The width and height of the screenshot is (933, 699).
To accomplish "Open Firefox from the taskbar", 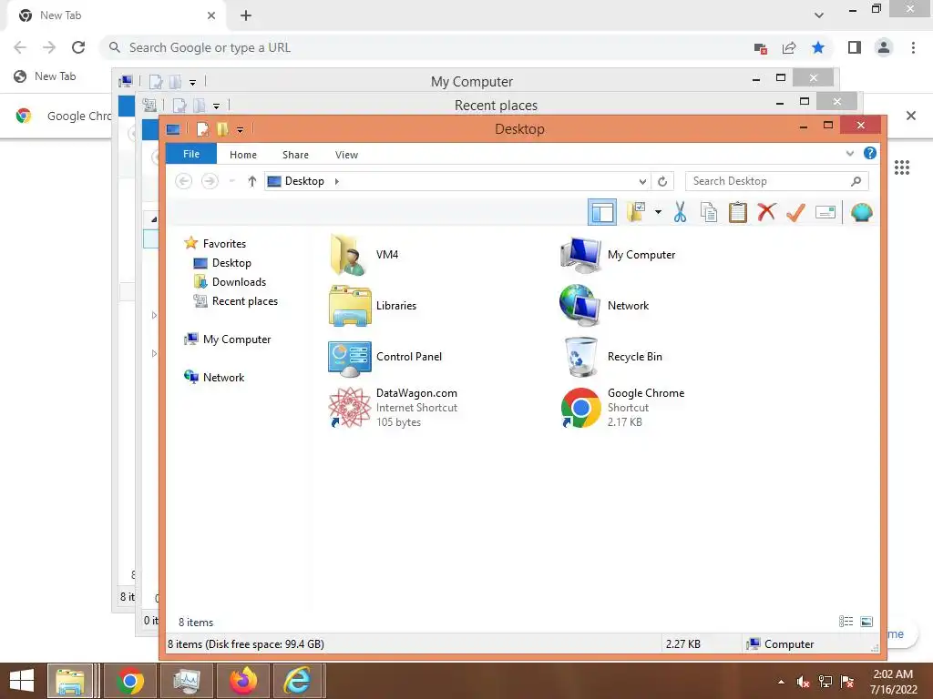I will (x=243, y=681).
